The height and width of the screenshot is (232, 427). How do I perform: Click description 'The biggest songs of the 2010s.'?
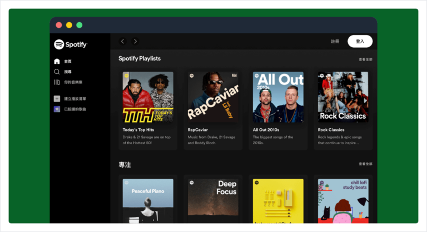click(x=273, y=140)
